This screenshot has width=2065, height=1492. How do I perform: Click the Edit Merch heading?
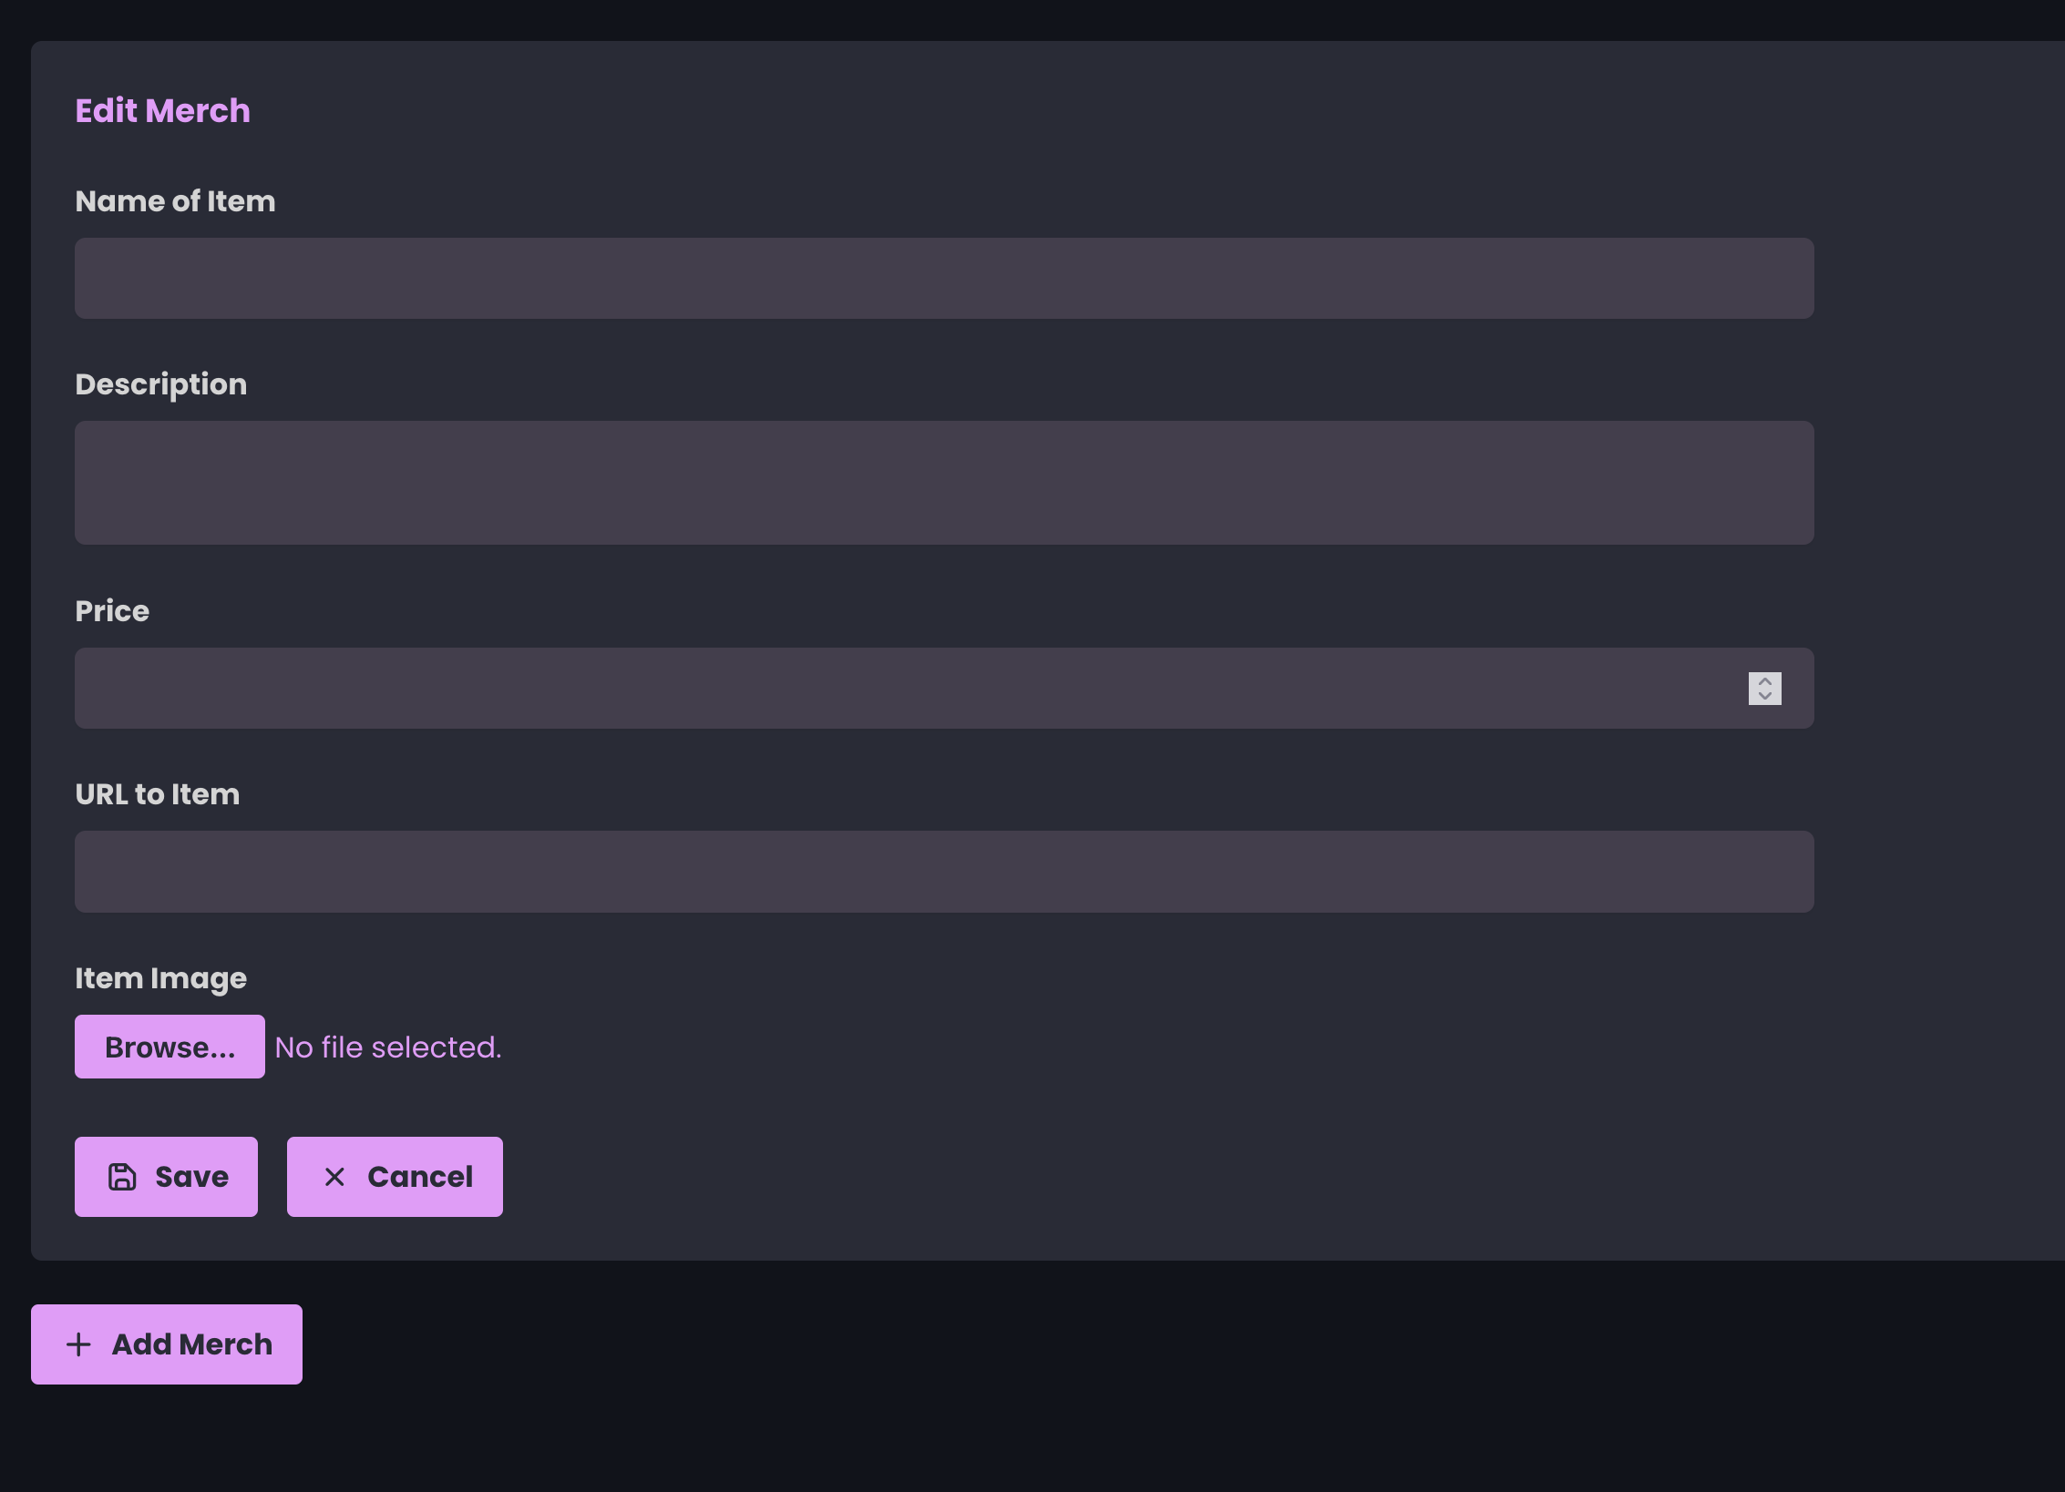click(162, 110)
